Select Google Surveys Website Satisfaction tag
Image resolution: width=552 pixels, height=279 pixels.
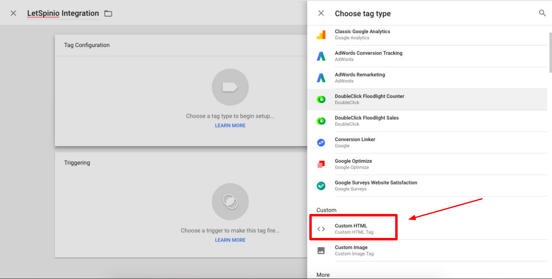click(427, 186)
